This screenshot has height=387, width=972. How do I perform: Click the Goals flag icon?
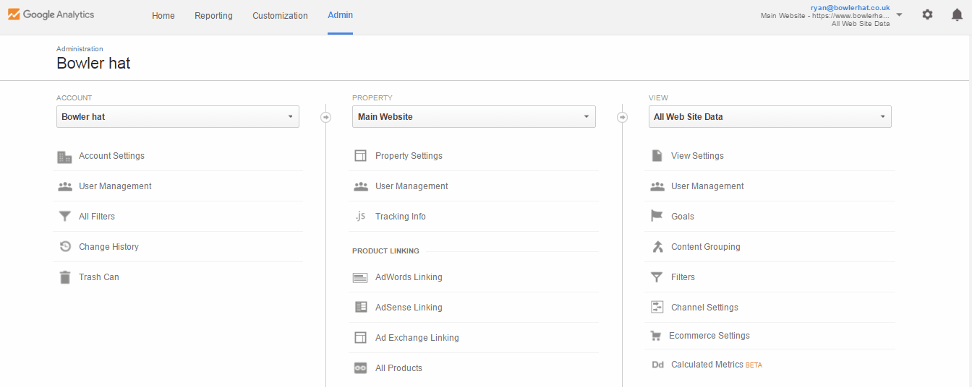point(657,217)
